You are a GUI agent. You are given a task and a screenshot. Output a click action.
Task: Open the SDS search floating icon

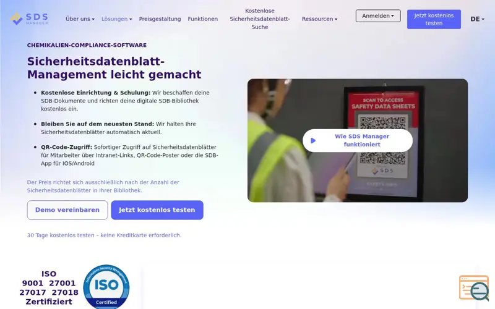[473, 287]
